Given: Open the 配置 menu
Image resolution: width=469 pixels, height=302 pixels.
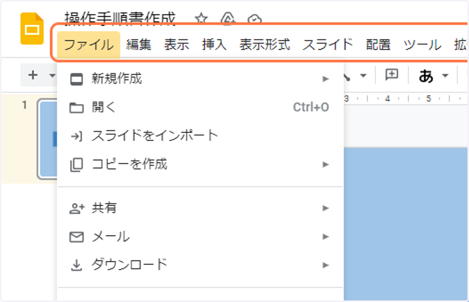Looking at the screenshot, I should tap(378, 45).
